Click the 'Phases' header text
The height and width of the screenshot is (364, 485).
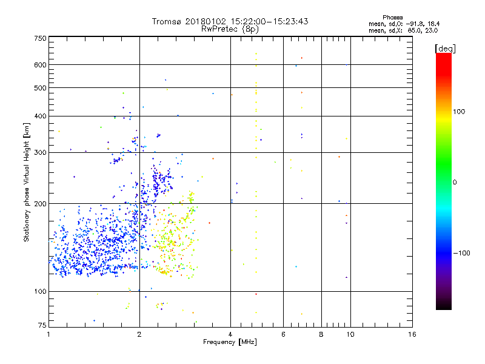tap(392, 18)
